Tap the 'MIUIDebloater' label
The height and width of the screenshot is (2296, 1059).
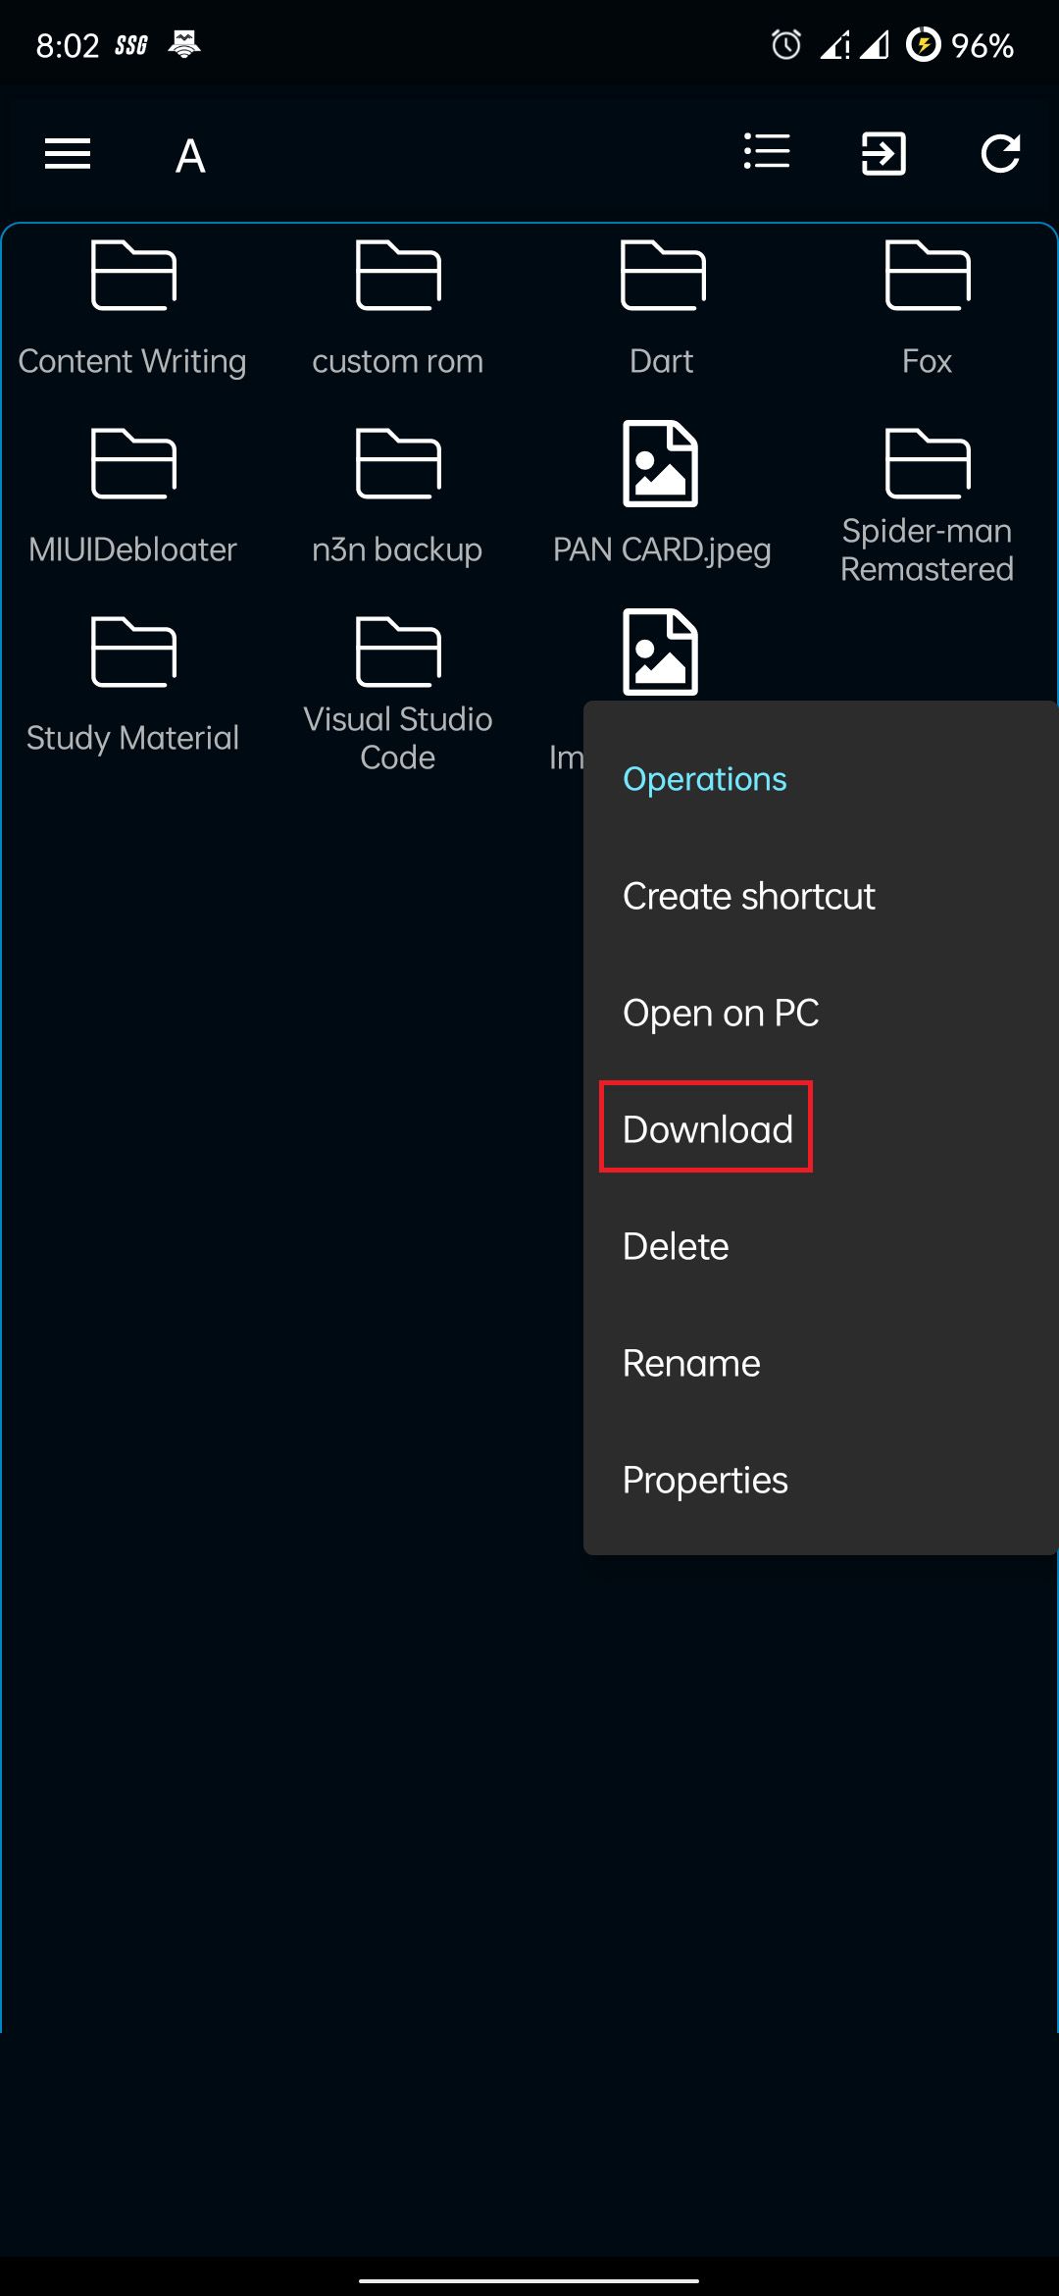tap(132, 549)
